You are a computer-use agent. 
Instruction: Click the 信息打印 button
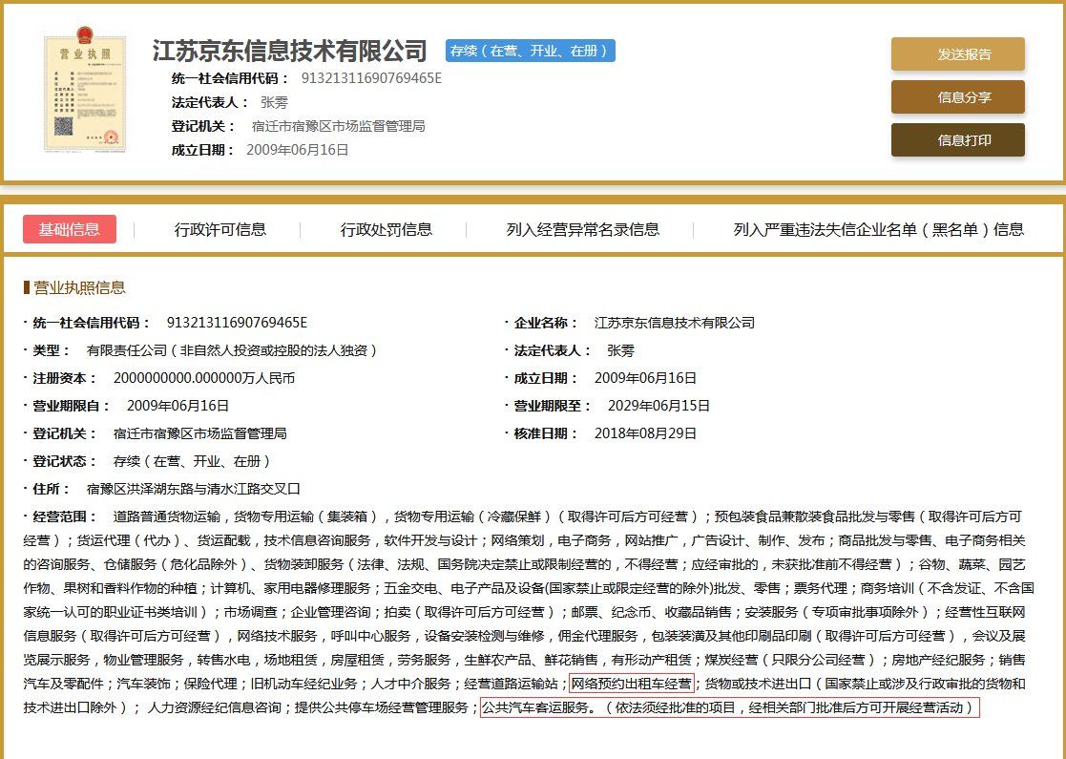point(957,140)
